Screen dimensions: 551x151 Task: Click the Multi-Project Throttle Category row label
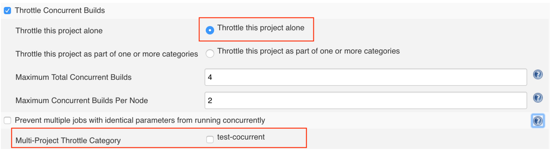68,140
